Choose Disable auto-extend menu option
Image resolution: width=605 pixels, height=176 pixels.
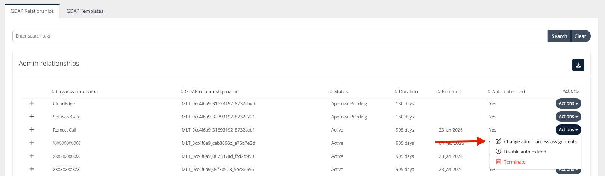521,152
